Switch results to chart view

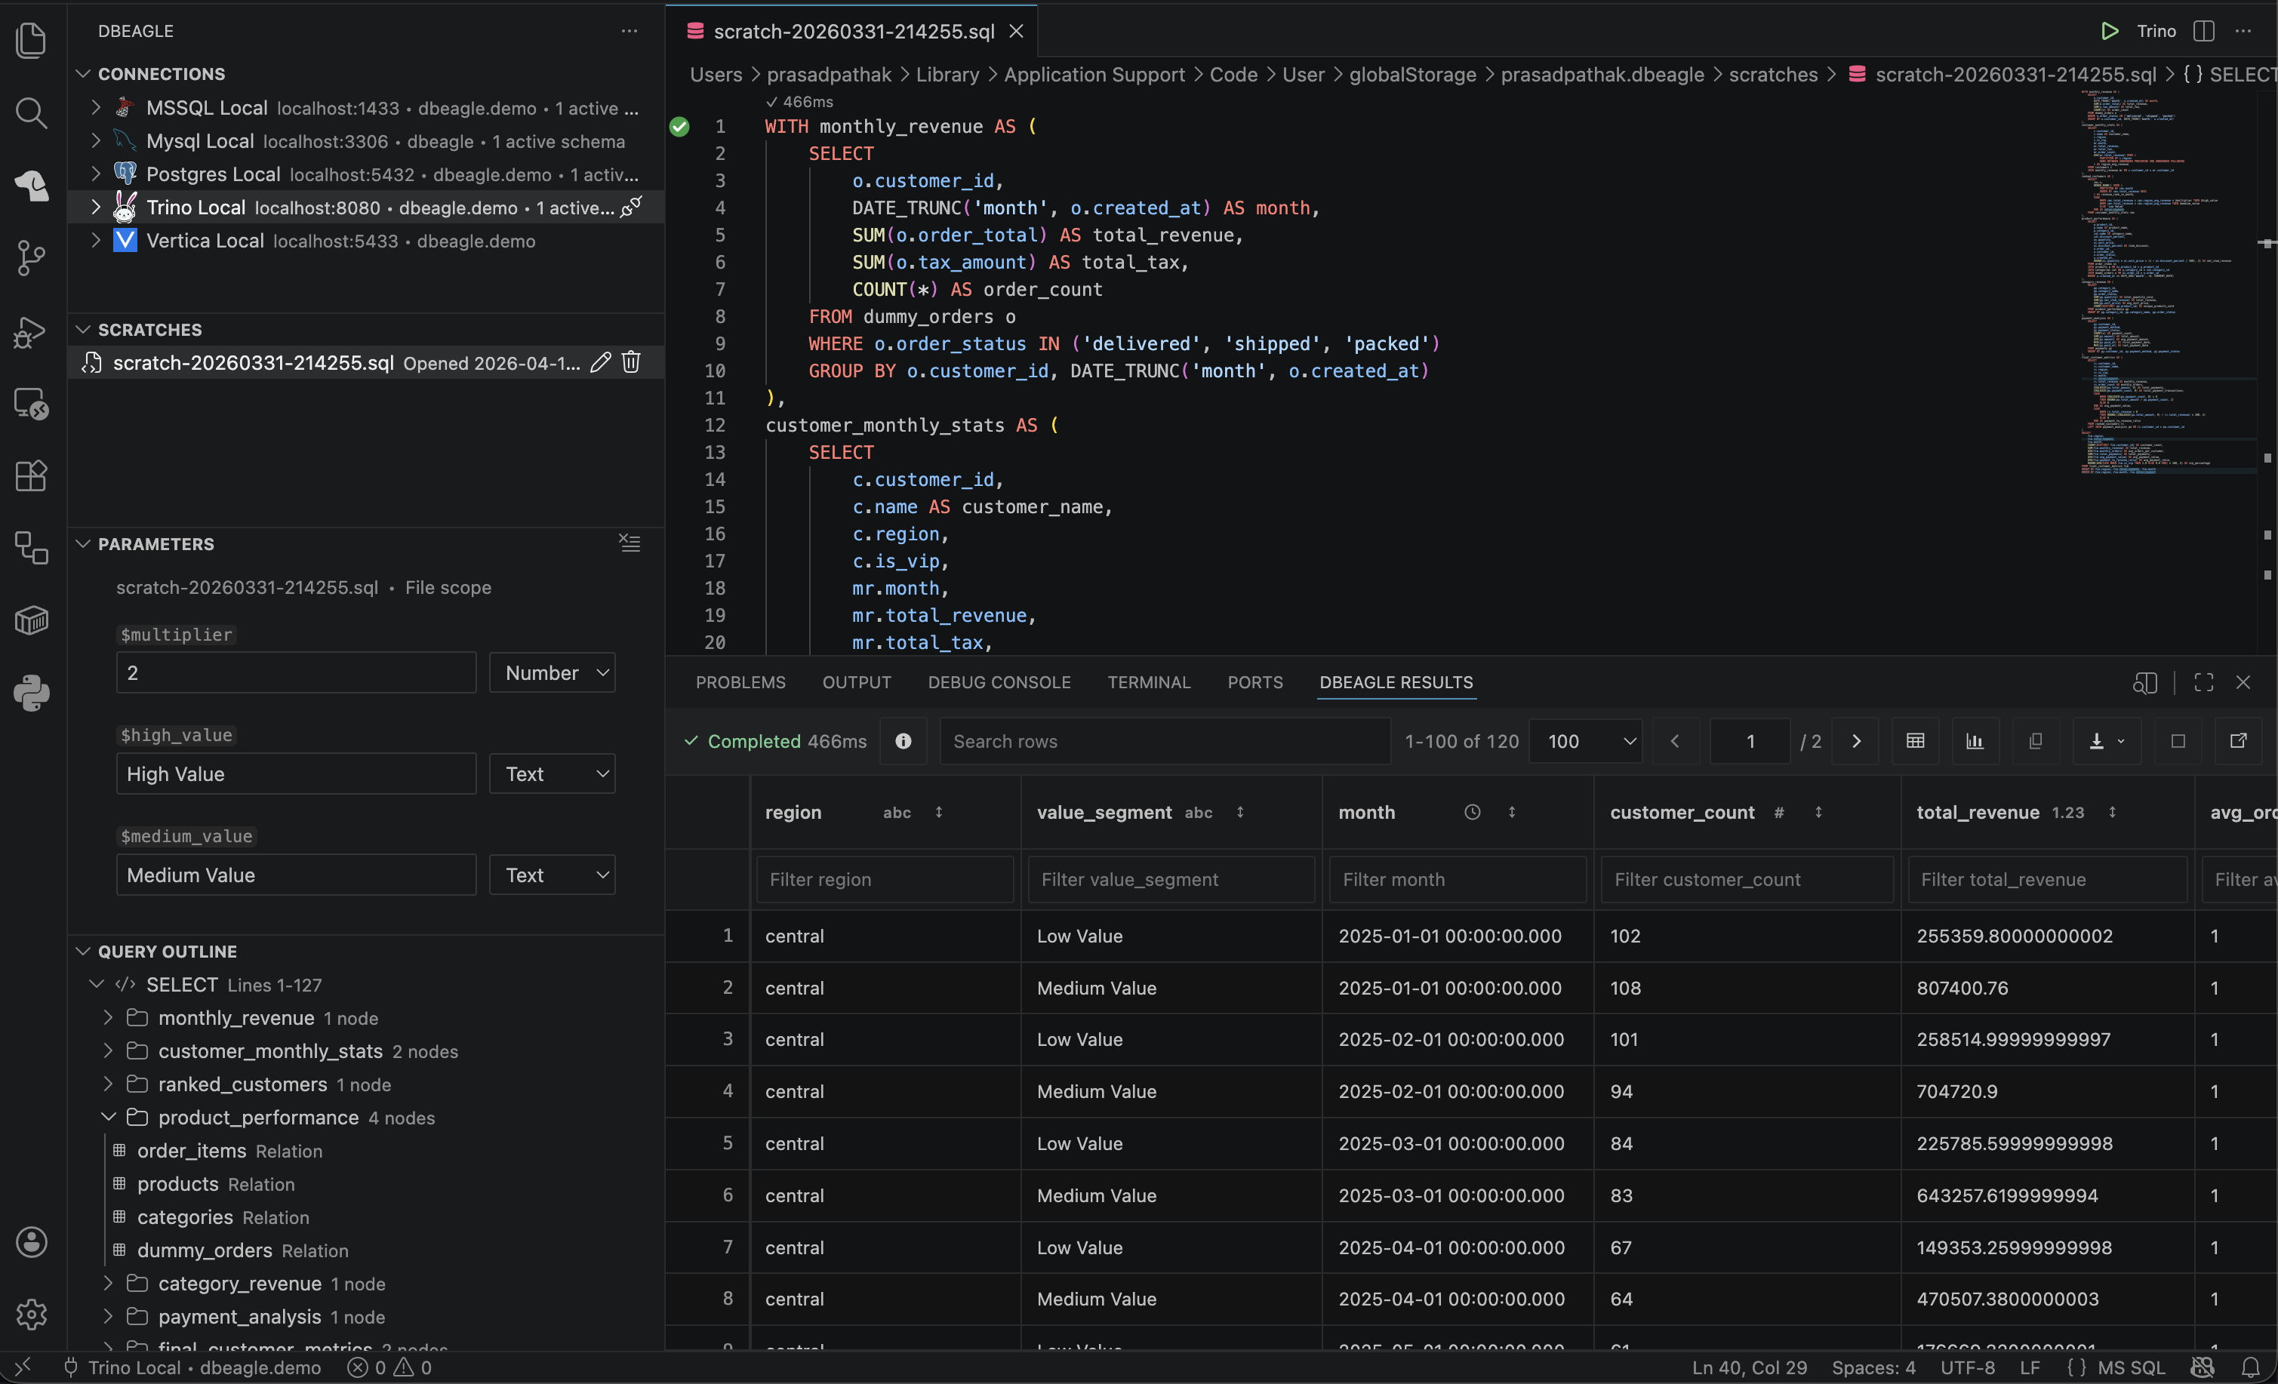coord(1975,740)
